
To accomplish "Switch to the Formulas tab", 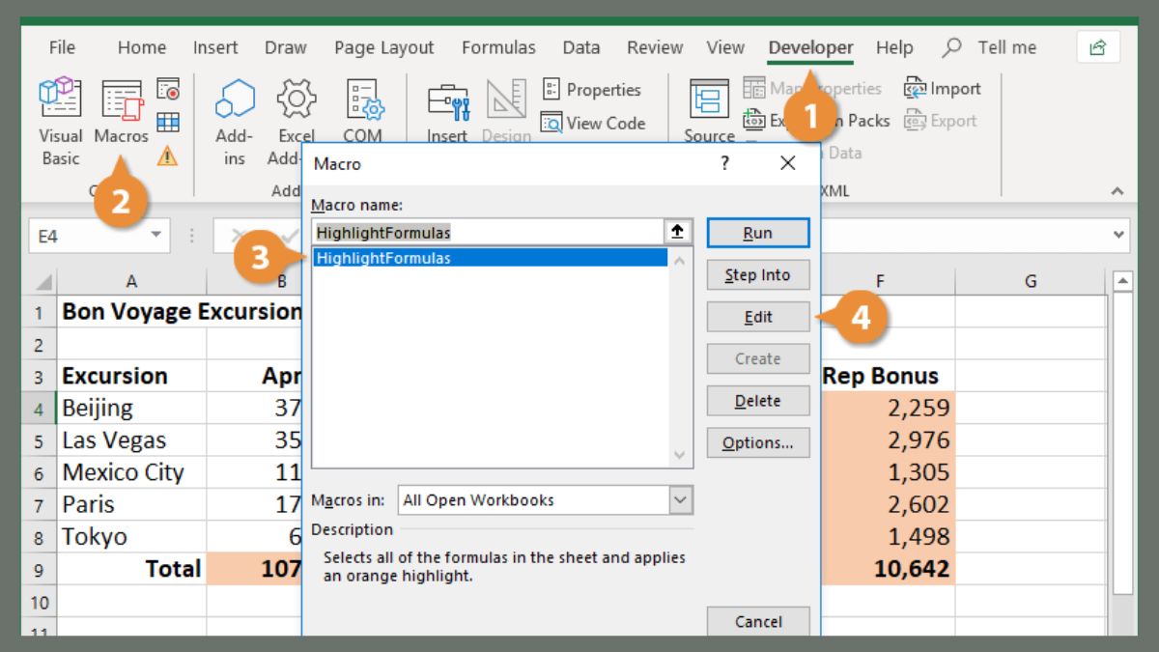I will point(498,46).
